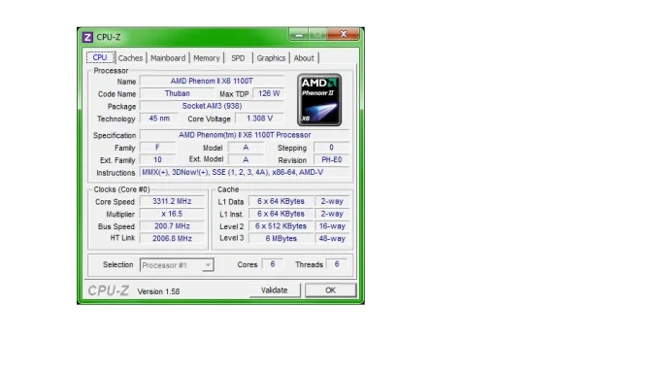Click the Bus Speed value 200.7 MHz
The height and width of the screenshot is (373, 663).
[x=172, y=226]
